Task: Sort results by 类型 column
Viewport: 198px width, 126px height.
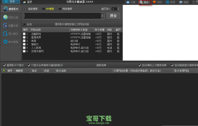Action: (49, 71)
